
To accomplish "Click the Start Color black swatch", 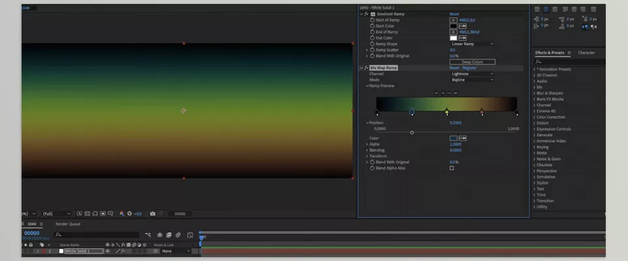I will [453, 26].
